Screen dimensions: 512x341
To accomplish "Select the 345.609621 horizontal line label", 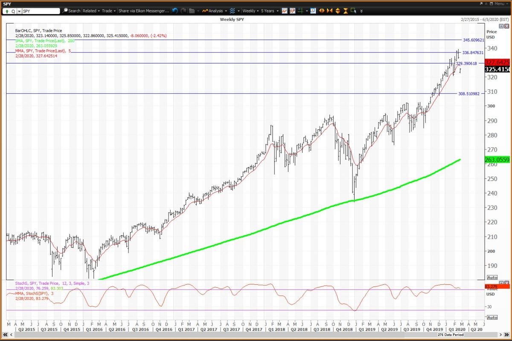I will click(473, 40).
